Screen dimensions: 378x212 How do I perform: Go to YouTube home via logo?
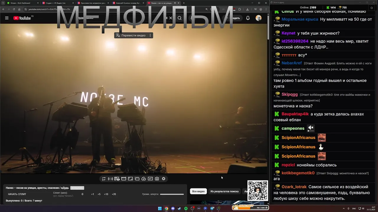click(22, 18)
